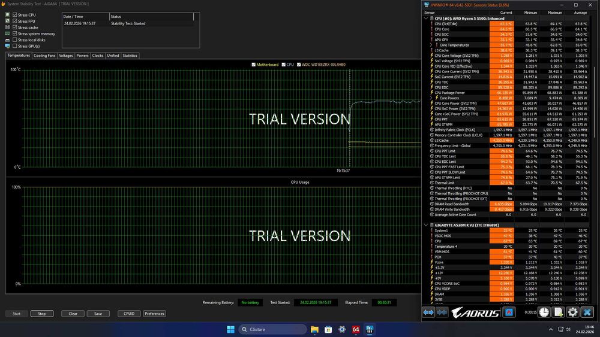Open AIDA64 Preferences button

click(154, 314)
